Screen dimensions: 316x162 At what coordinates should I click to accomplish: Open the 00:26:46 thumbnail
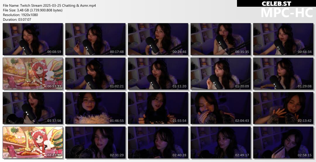coord(158,39)
